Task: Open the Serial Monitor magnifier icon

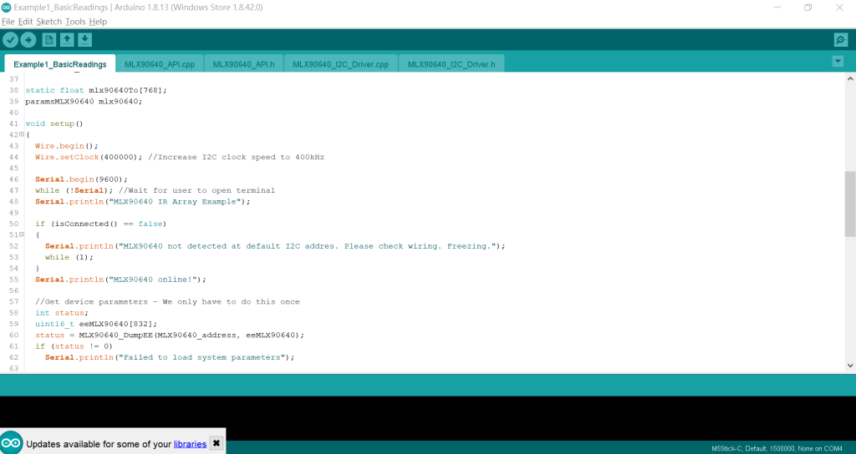Action: 841,40
